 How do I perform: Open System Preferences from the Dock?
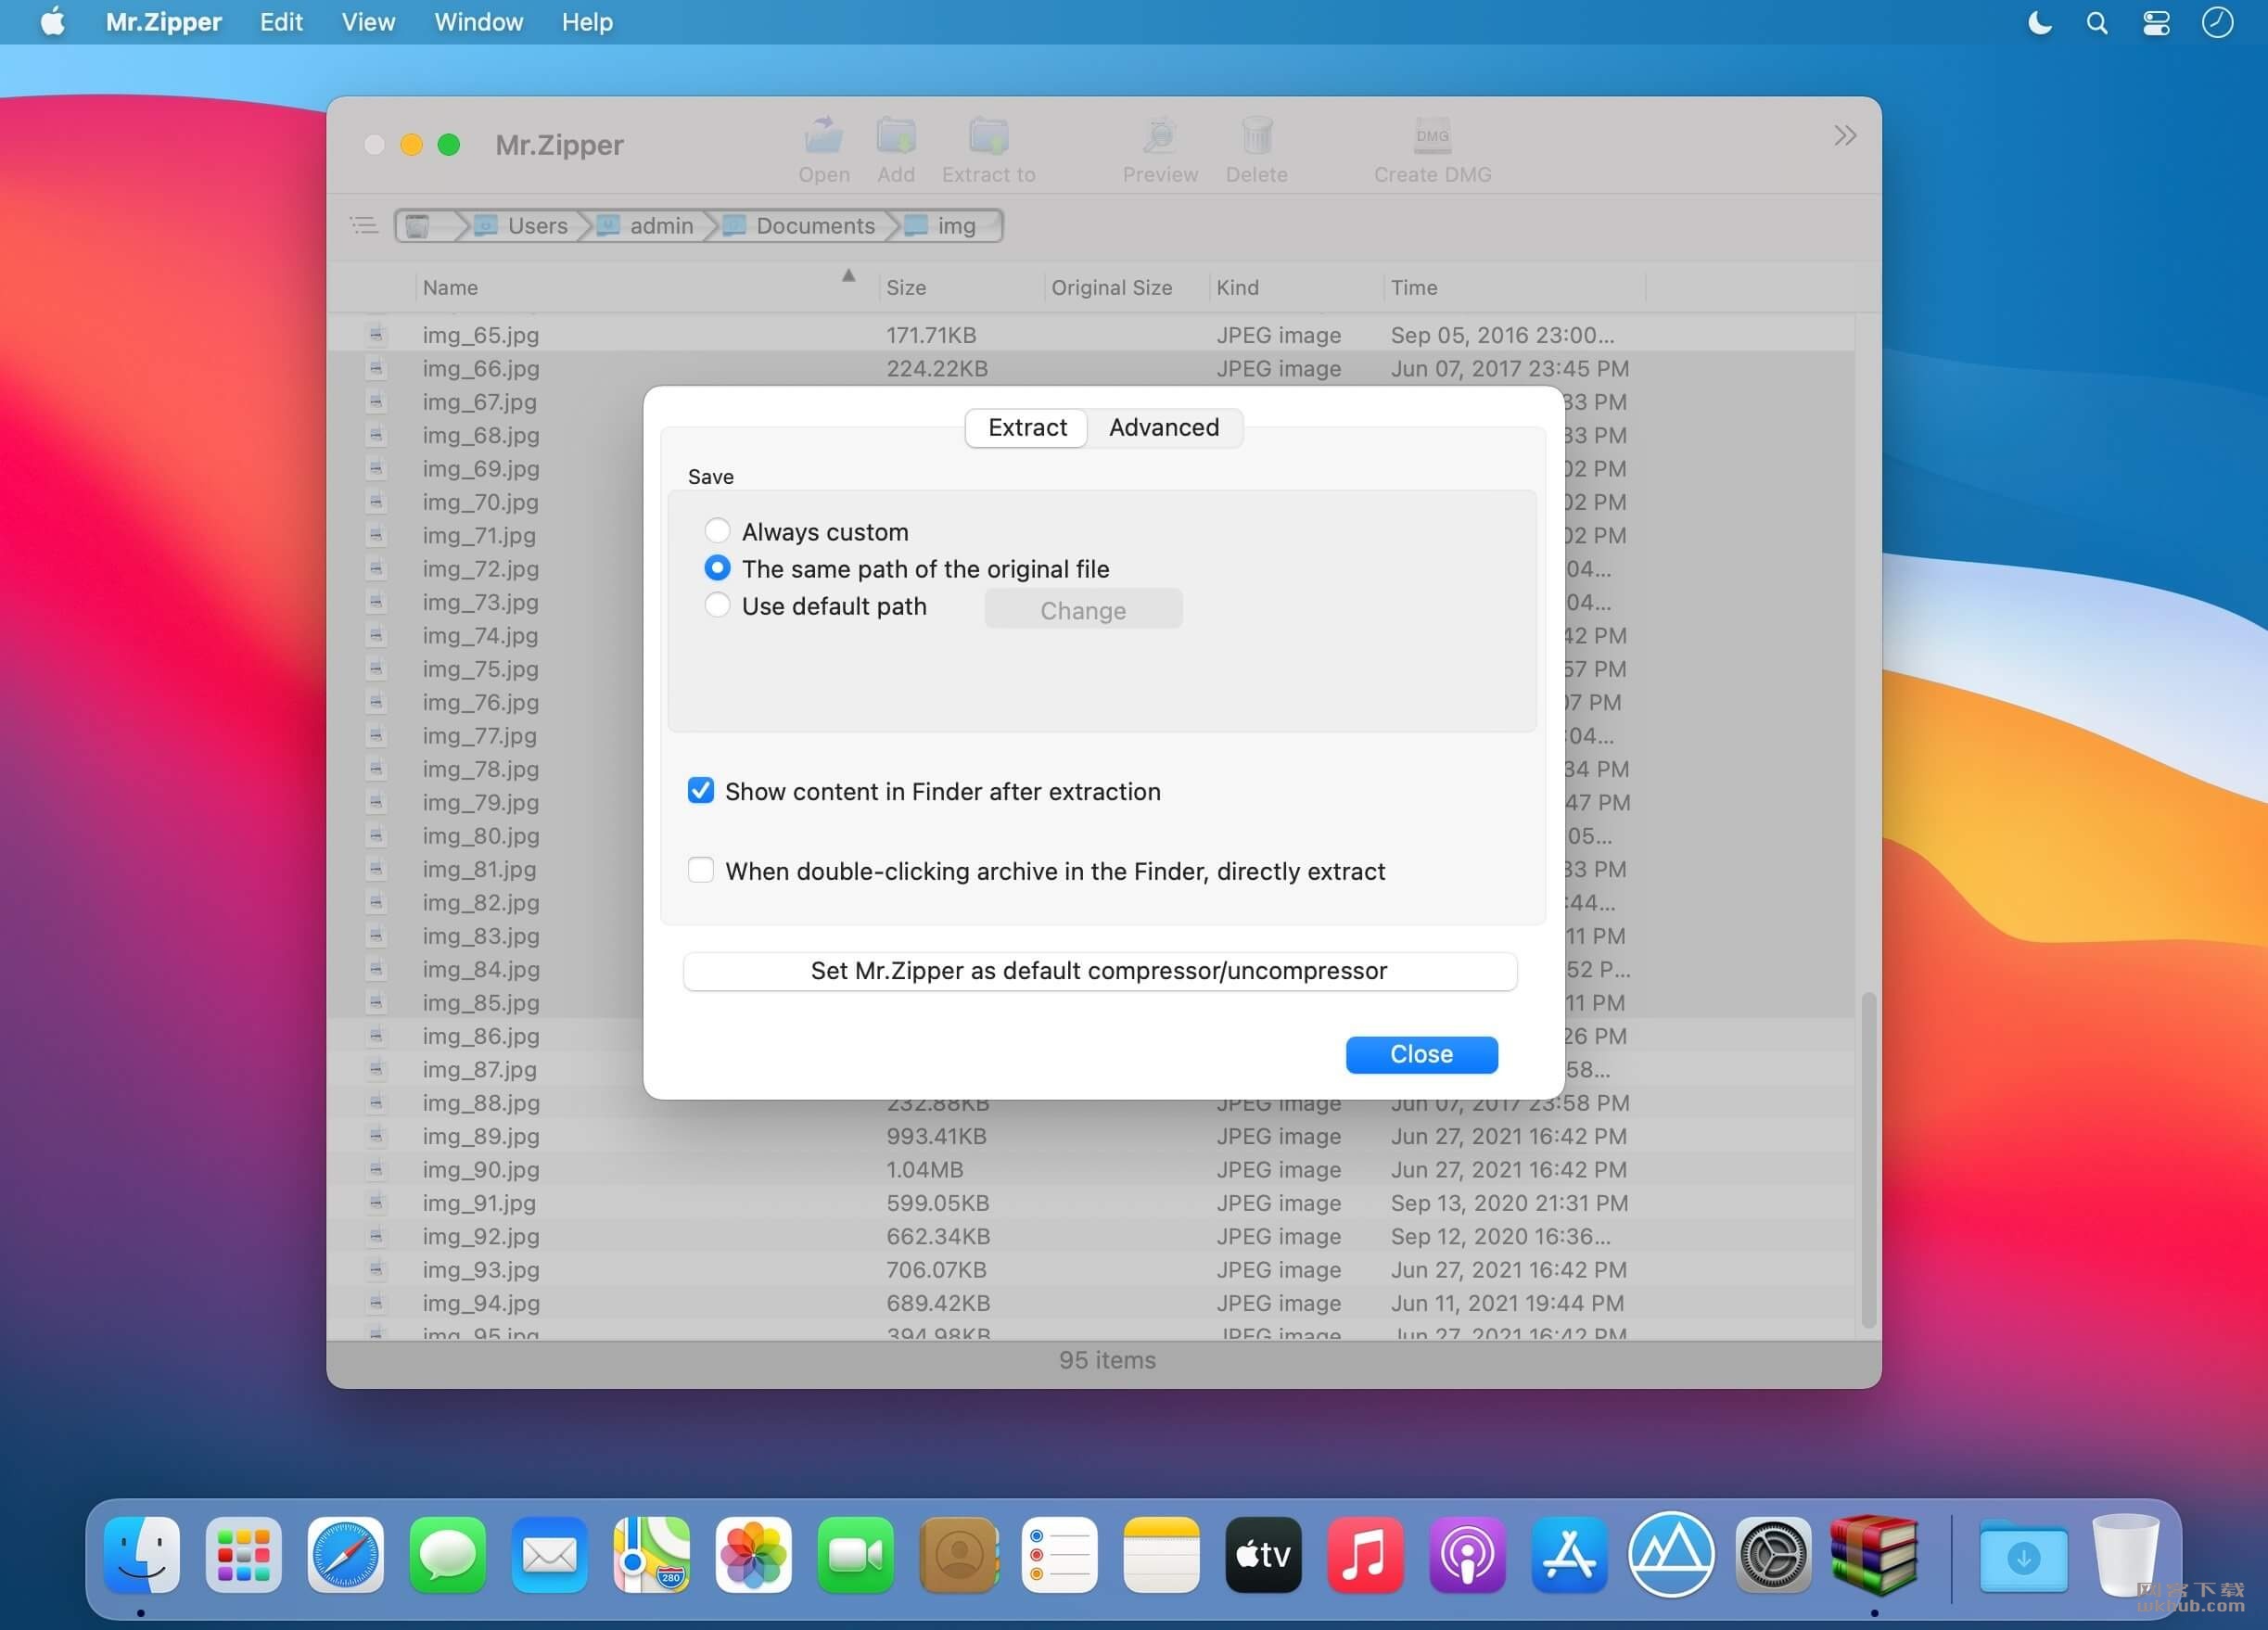(1774, 1555)
